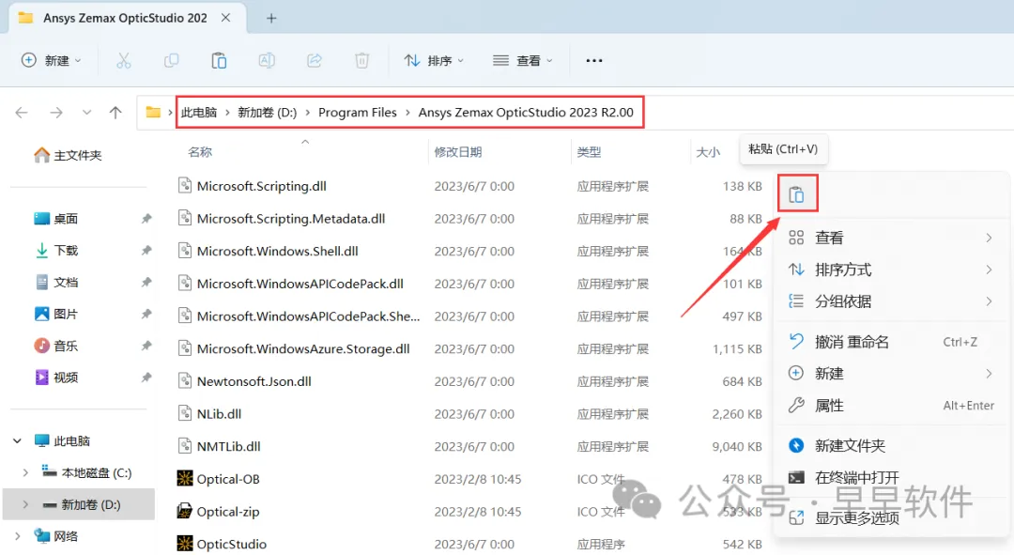The width and height of the screenshot is (1014, 555).
Task: Open the 查看 view dropdown in toolbar
Action: 523,61
